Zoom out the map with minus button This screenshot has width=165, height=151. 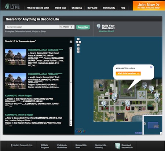[x=78, y=52]
